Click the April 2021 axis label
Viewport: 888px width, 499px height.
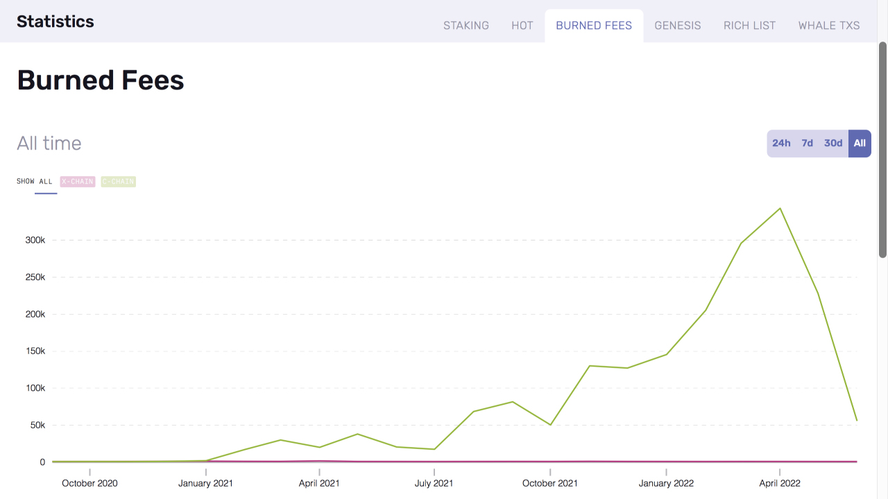coord(319,483)
